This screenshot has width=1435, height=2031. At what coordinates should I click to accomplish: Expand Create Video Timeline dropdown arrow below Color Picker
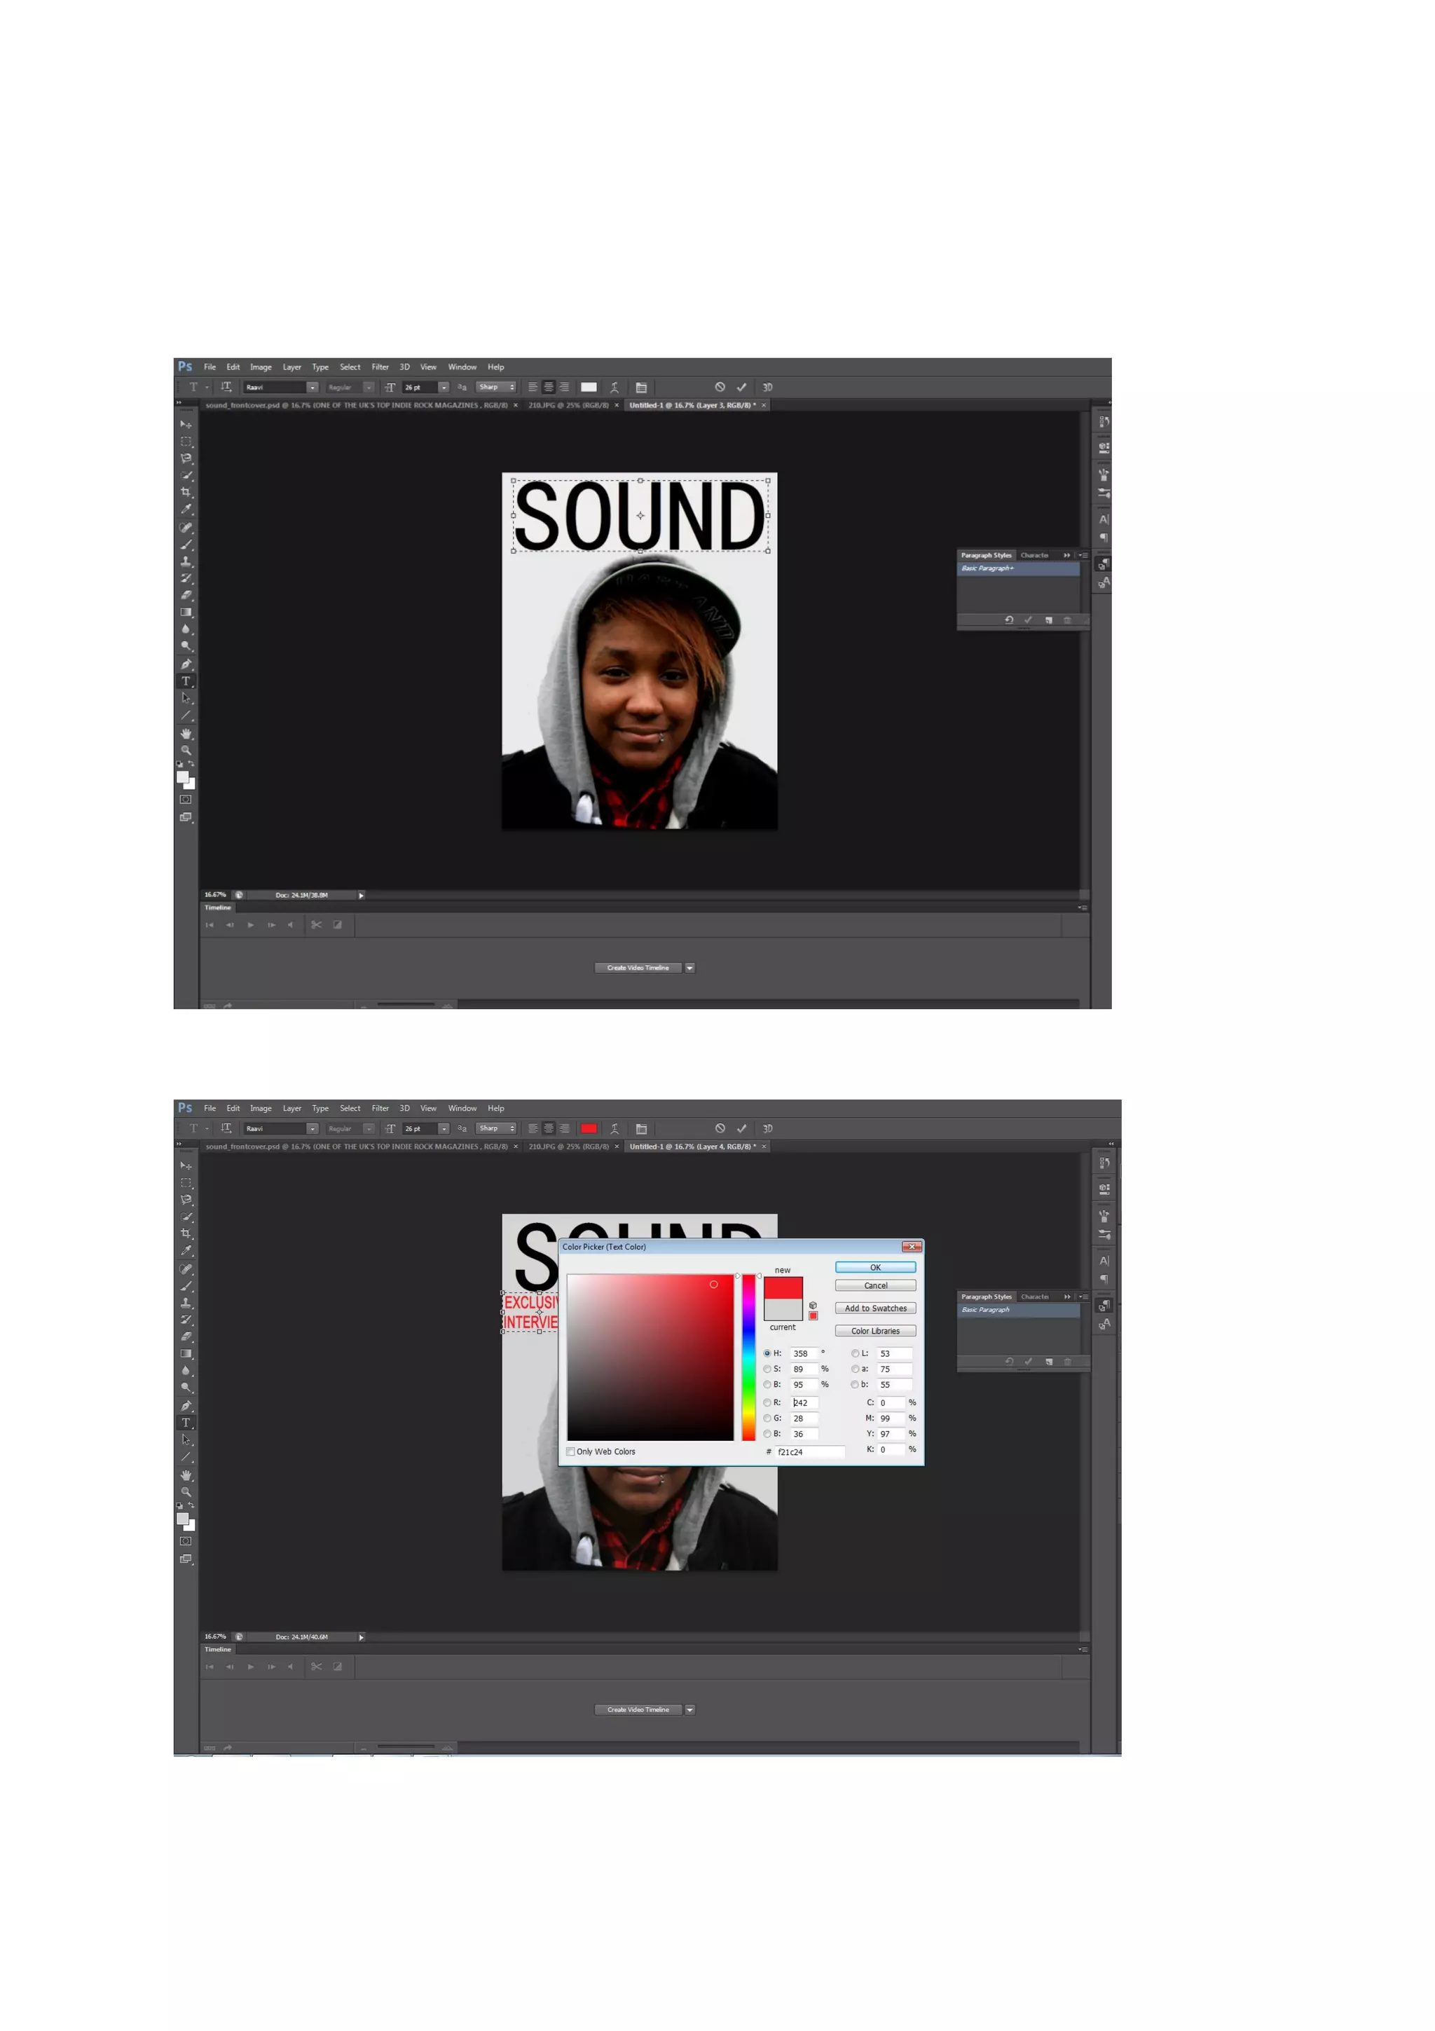coord(689,1710)
